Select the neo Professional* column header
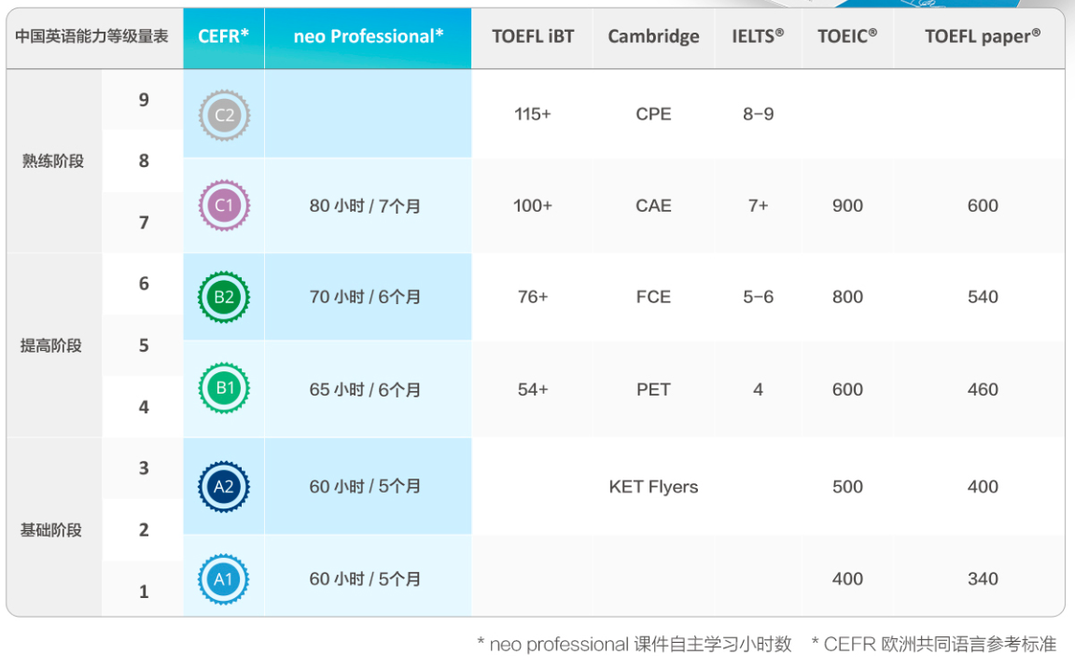 368,37
